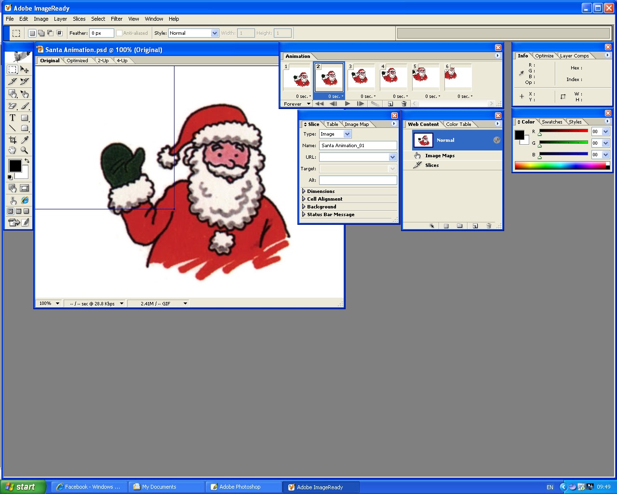Toggle the Anti-aliased checkbox

pyautogui.click(x=119, y=33)
